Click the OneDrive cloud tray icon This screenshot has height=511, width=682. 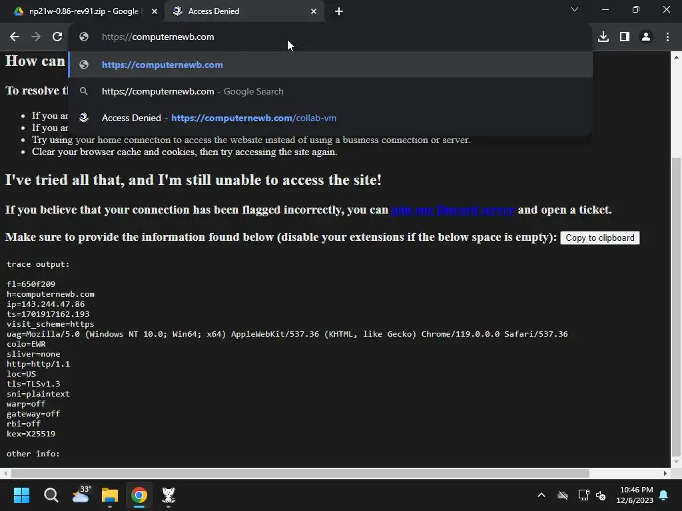point(563,495)
